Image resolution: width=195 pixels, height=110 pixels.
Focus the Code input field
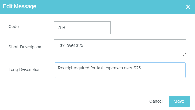point(82,27)
